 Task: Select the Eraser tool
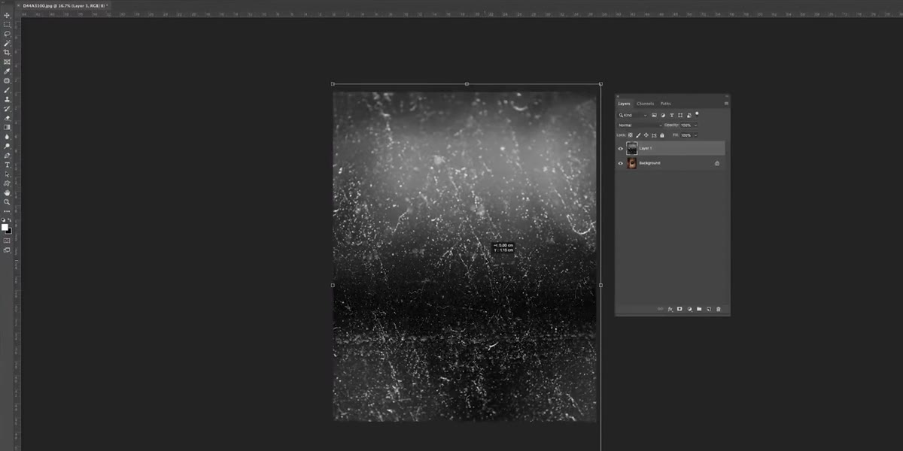(x=8, y=118)
